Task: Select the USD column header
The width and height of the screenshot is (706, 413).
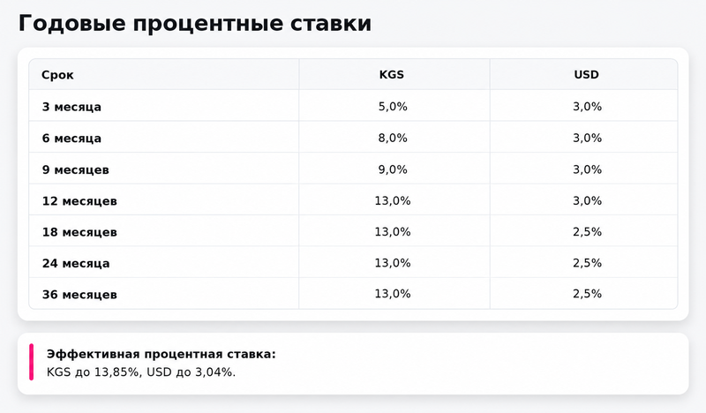Action: tap(586, 74)
